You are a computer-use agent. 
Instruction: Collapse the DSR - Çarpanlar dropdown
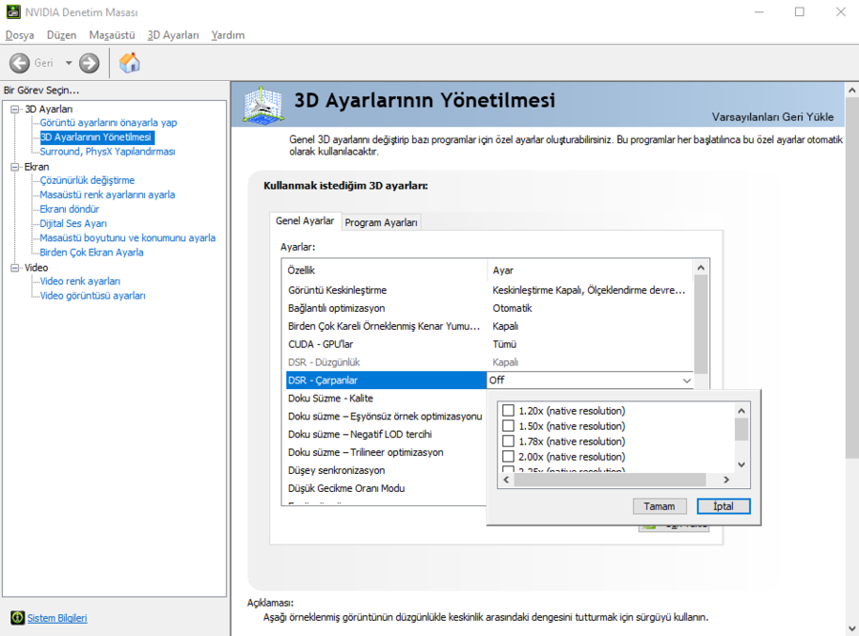coord(686,380)
